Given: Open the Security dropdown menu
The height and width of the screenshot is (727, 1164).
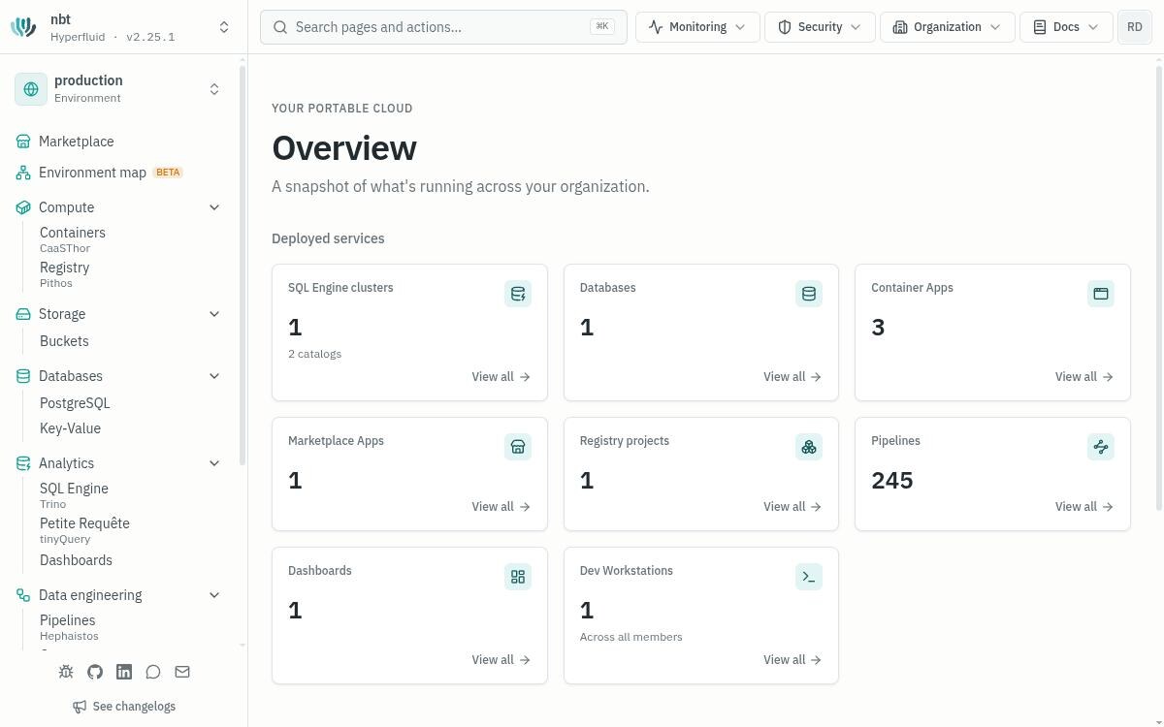Looking at the screenshot, I should (820, 27).
